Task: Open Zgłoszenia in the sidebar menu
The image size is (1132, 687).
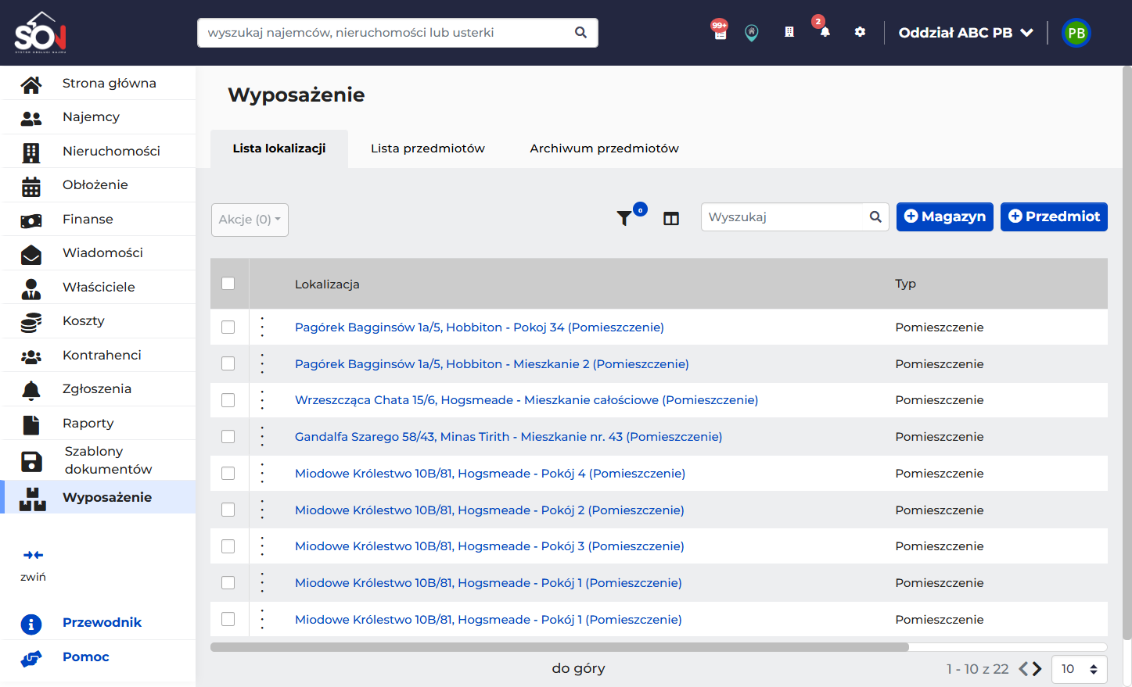Action: (x=98, y=388)
